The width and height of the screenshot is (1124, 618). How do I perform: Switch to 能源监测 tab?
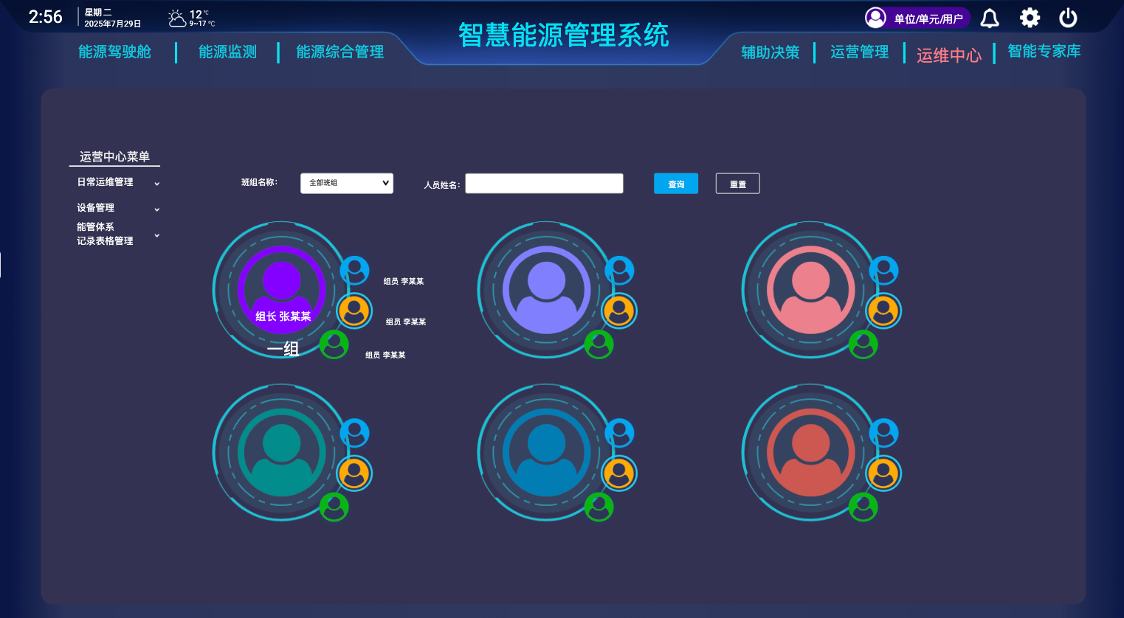point(227,52)
